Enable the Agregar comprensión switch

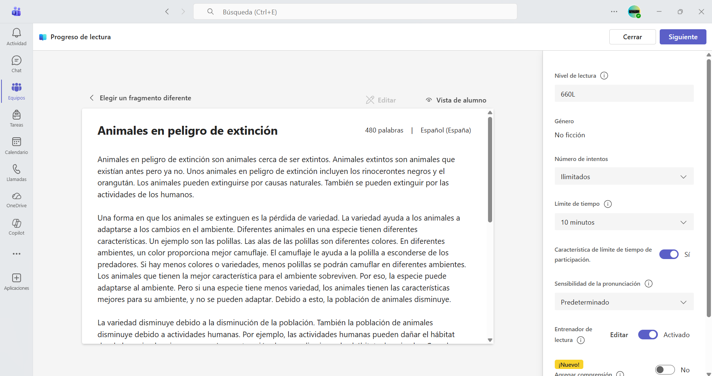pyautogui.click(x=665, y=370)
